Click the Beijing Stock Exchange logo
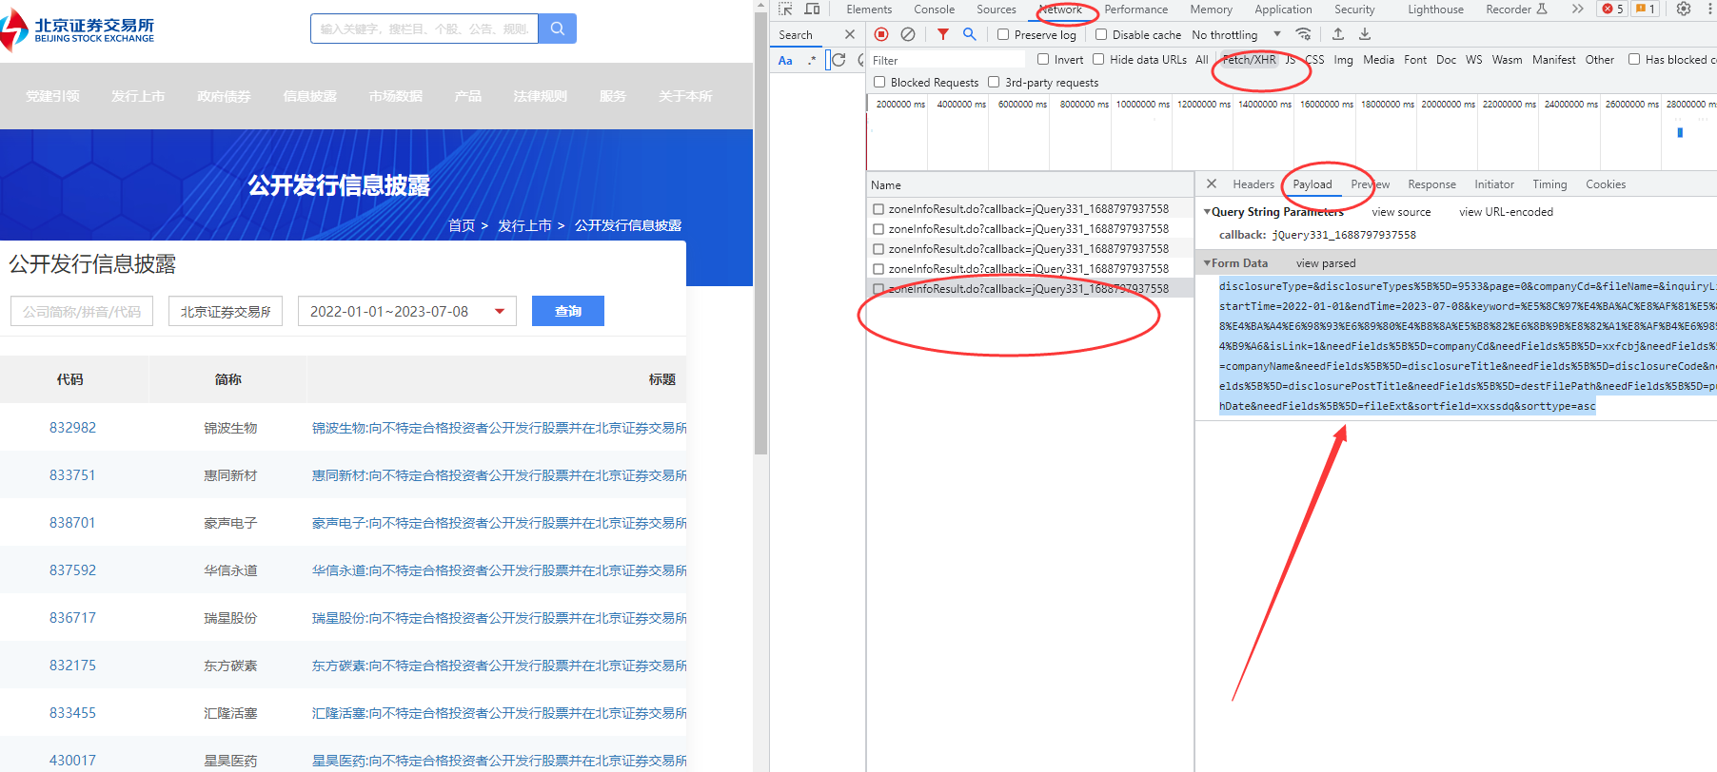The image size is (1717, 772). pyautogui.click(x=78, y=29)
